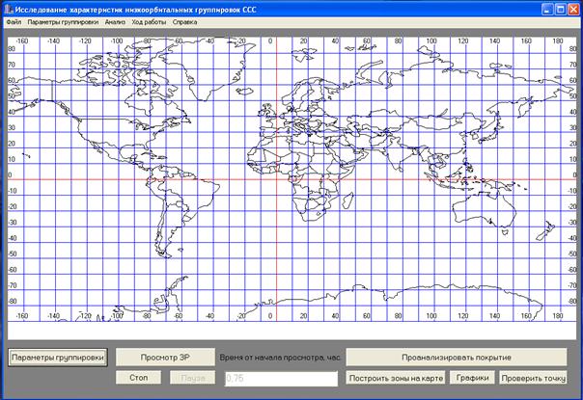The image size is (583, 400).
Task: Open the Справка menu
Action: [184, 21]
